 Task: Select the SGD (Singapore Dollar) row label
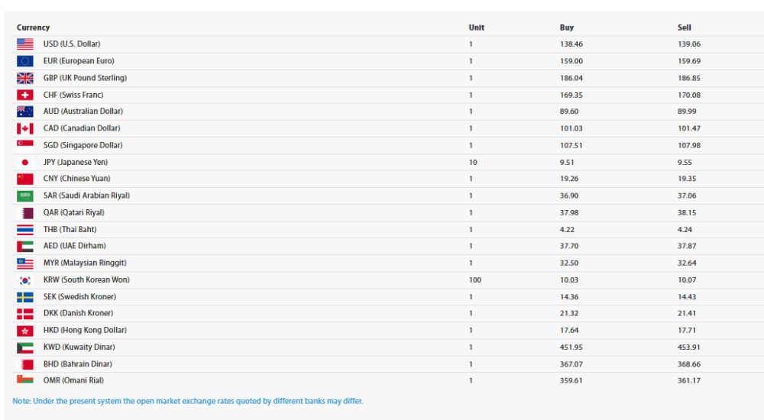(x=83, y=145)
